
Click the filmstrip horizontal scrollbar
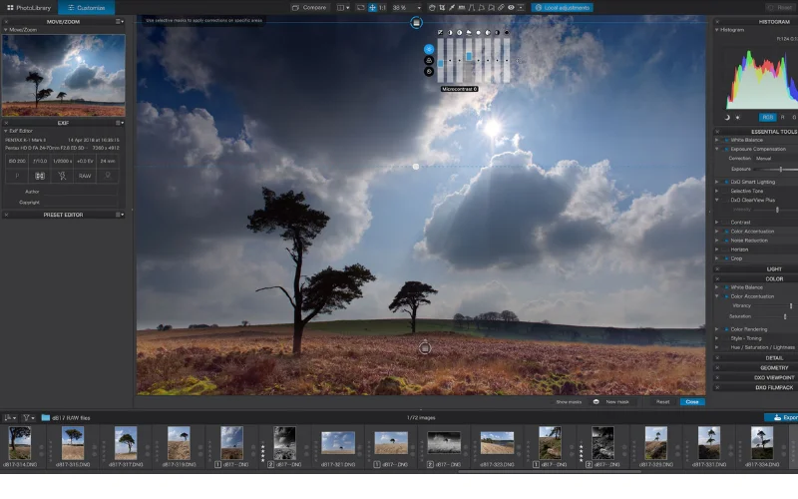click(550, 471)
